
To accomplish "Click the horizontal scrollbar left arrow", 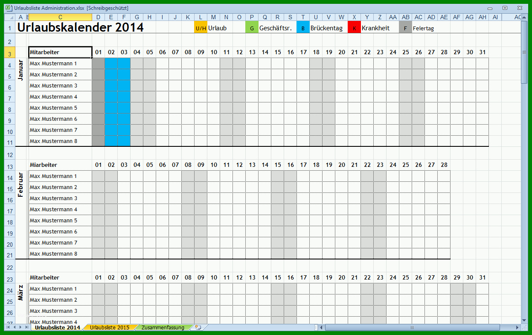I will pos(321,327).
